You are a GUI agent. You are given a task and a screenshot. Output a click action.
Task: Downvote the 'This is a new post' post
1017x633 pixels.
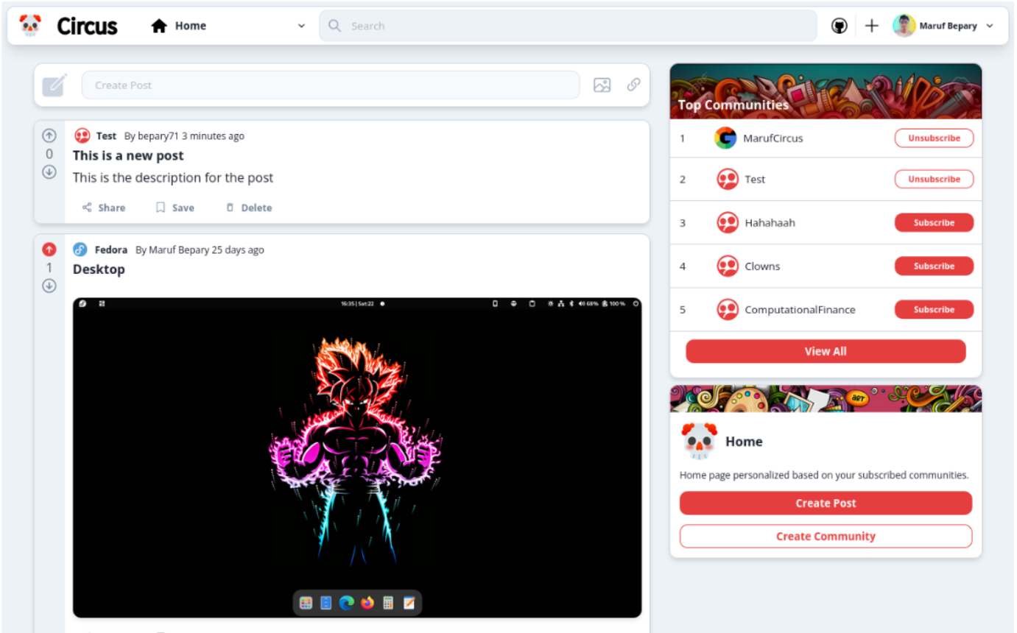[49, 172]
